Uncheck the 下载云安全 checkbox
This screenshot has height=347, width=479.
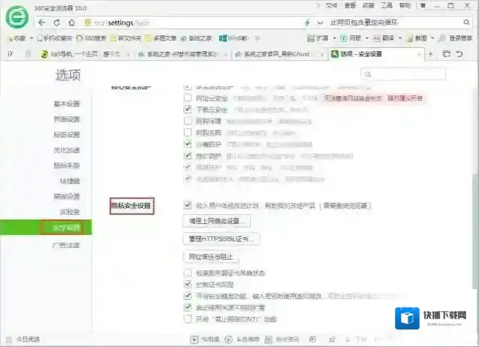(x=188, y=110)
